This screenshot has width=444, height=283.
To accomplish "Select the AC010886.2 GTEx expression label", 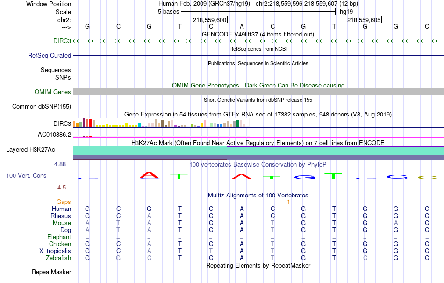I will coord(54,134).
